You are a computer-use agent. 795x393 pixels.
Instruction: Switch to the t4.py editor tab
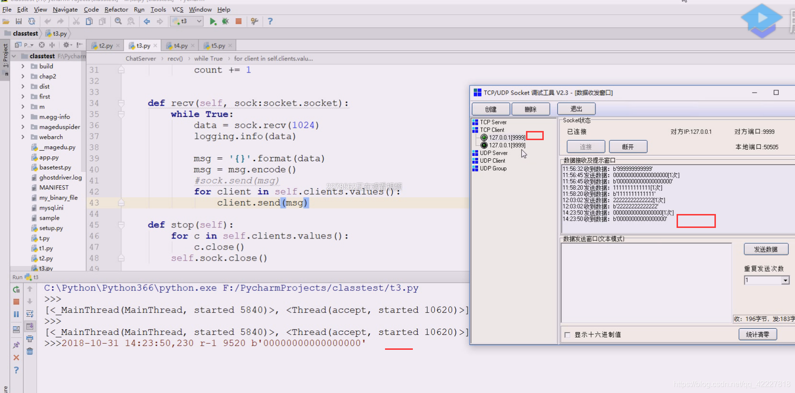(180, 46)
